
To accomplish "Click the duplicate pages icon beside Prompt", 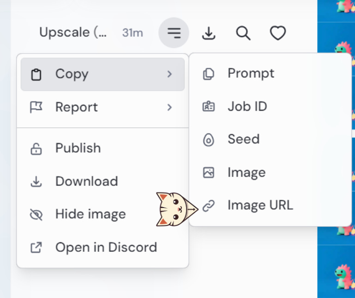I will [x=209, y=74].
